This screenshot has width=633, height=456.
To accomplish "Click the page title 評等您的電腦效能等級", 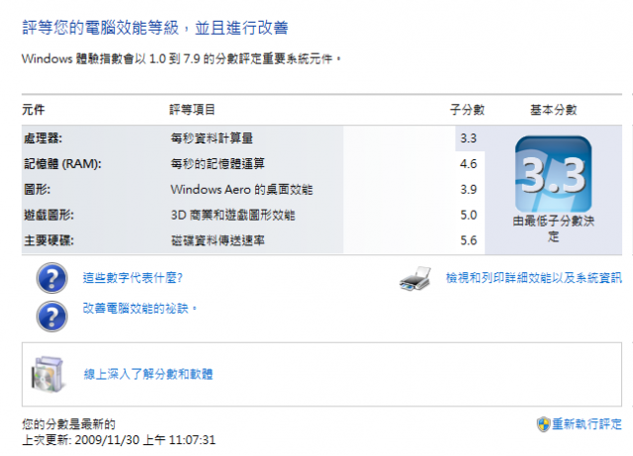I will 155,28.
